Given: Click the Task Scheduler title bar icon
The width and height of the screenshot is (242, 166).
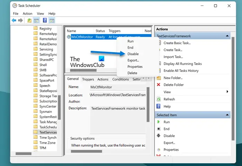Looking at the screenshot, I should [15, 6].
